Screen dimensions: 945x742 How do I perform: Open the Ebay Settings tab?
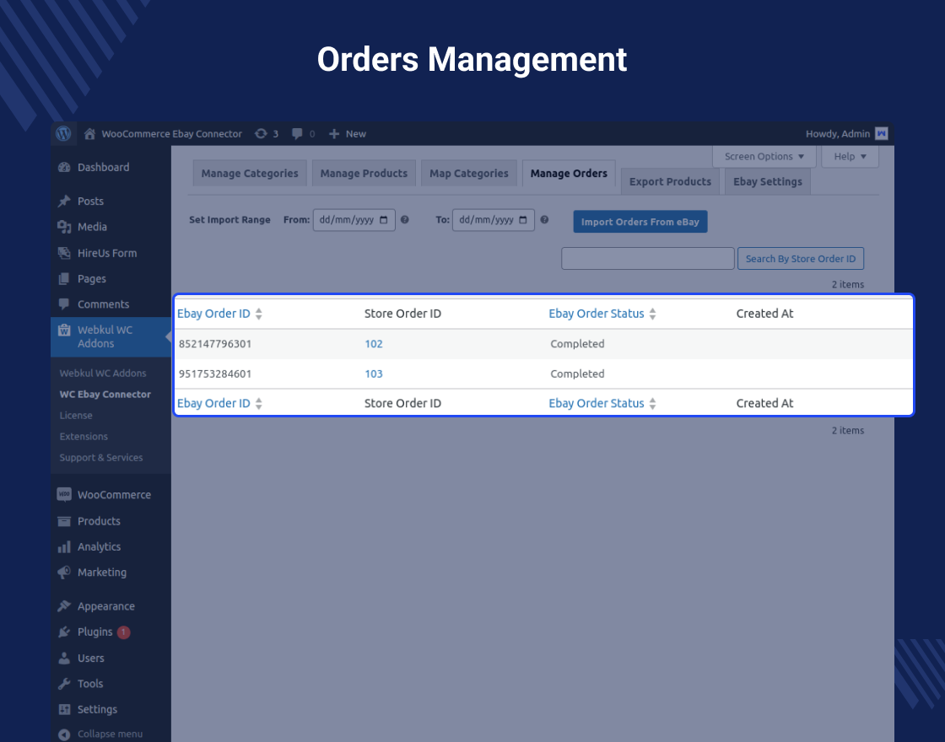(x=766, y=180)
